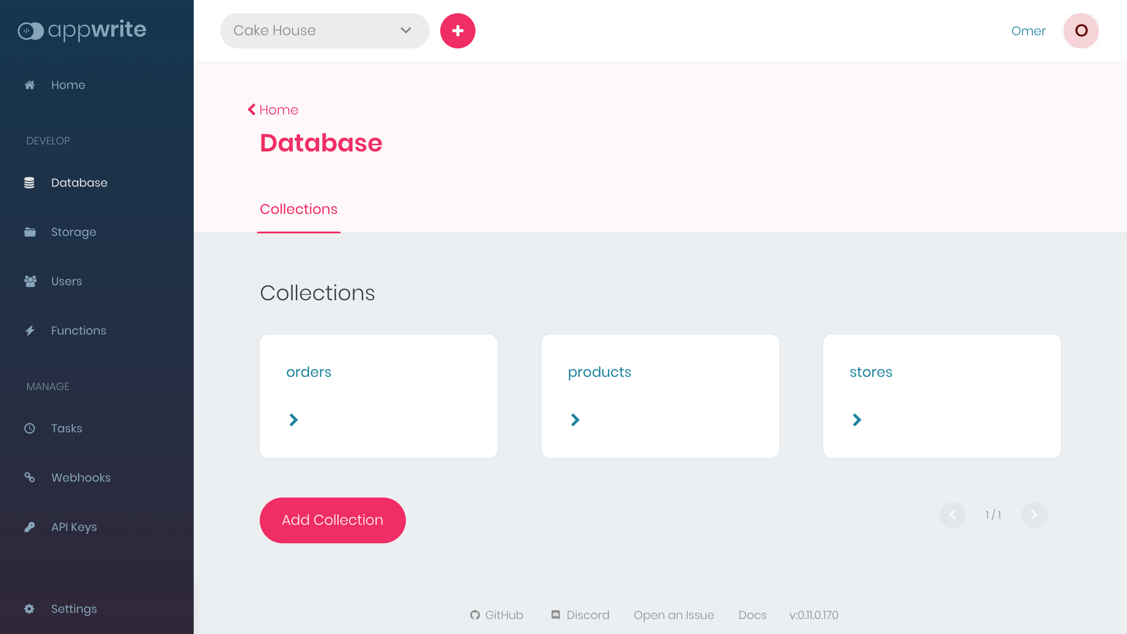Open the Cake House project dropdown

point(324,31)
